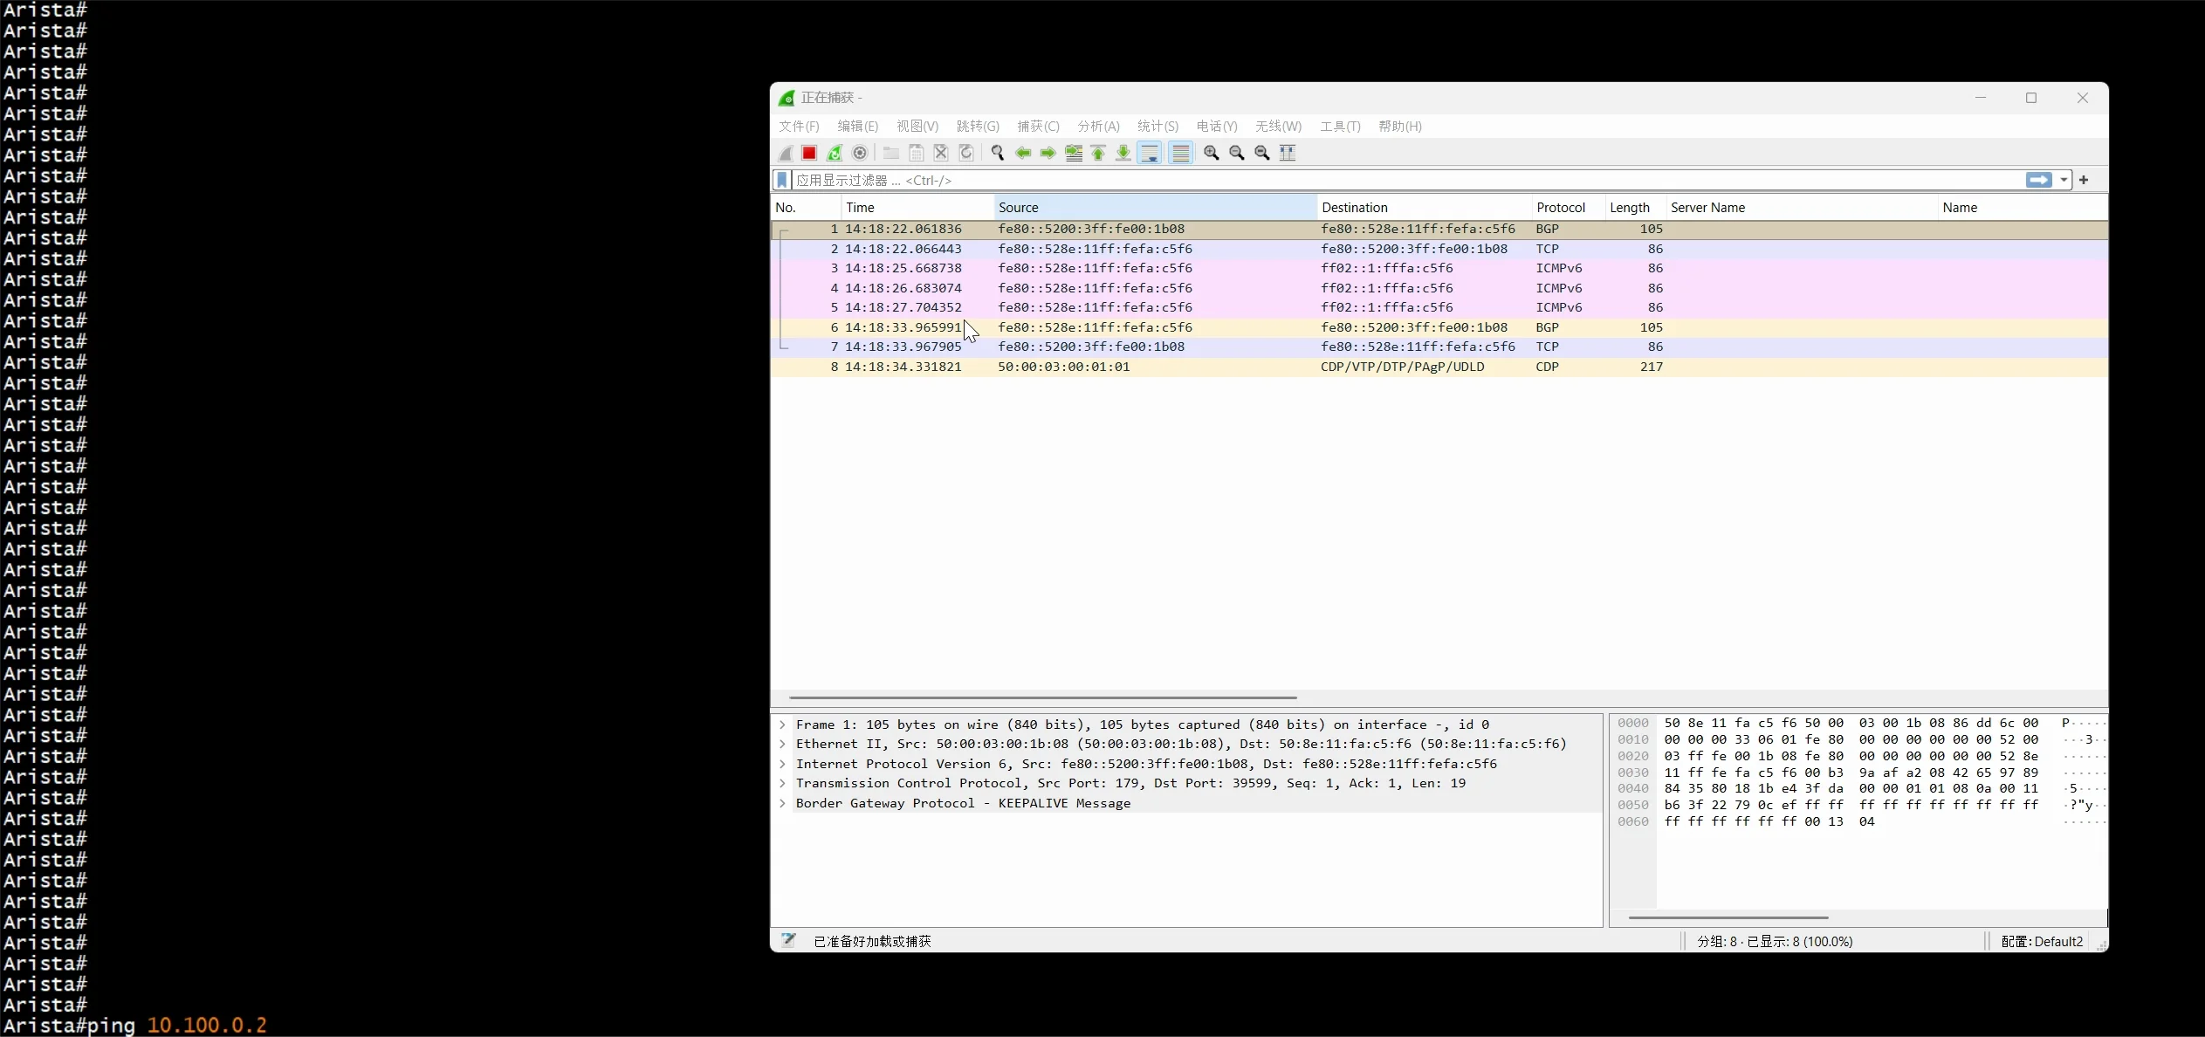Open the 帮助(H) menu
Image resolution: width=2205 pixels, height=1037 pixels.
[x=1400, y=127]
